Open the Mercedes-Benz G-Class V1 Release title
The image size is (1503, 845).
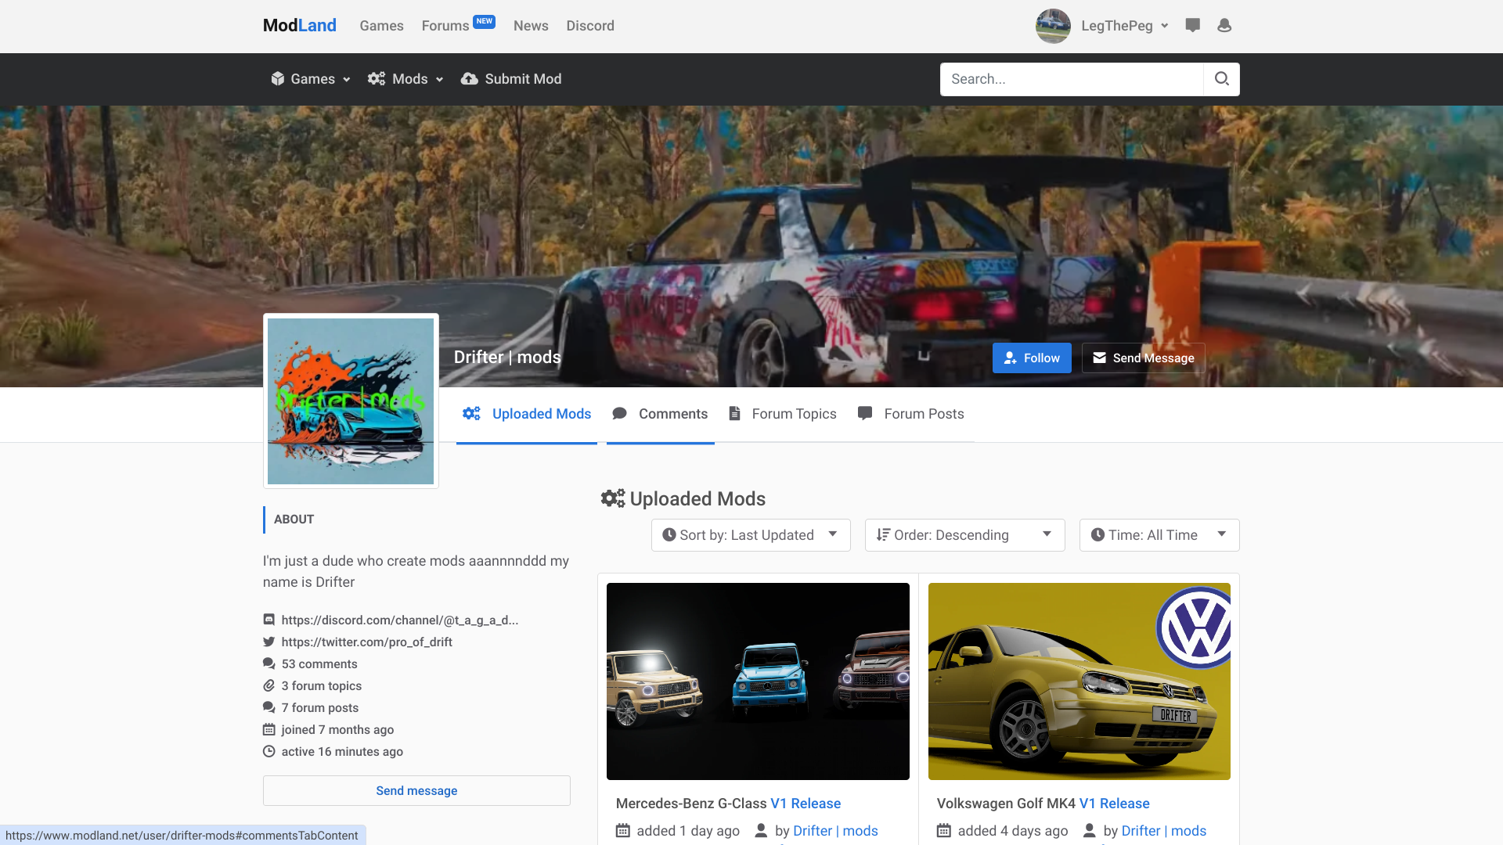click(x=728, y=804)
